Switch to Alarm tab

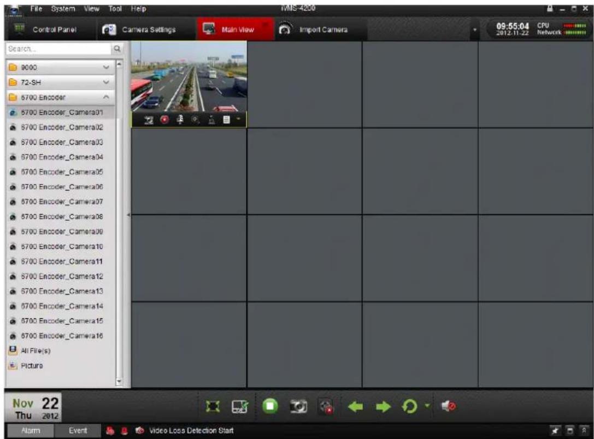pos(30,431)
